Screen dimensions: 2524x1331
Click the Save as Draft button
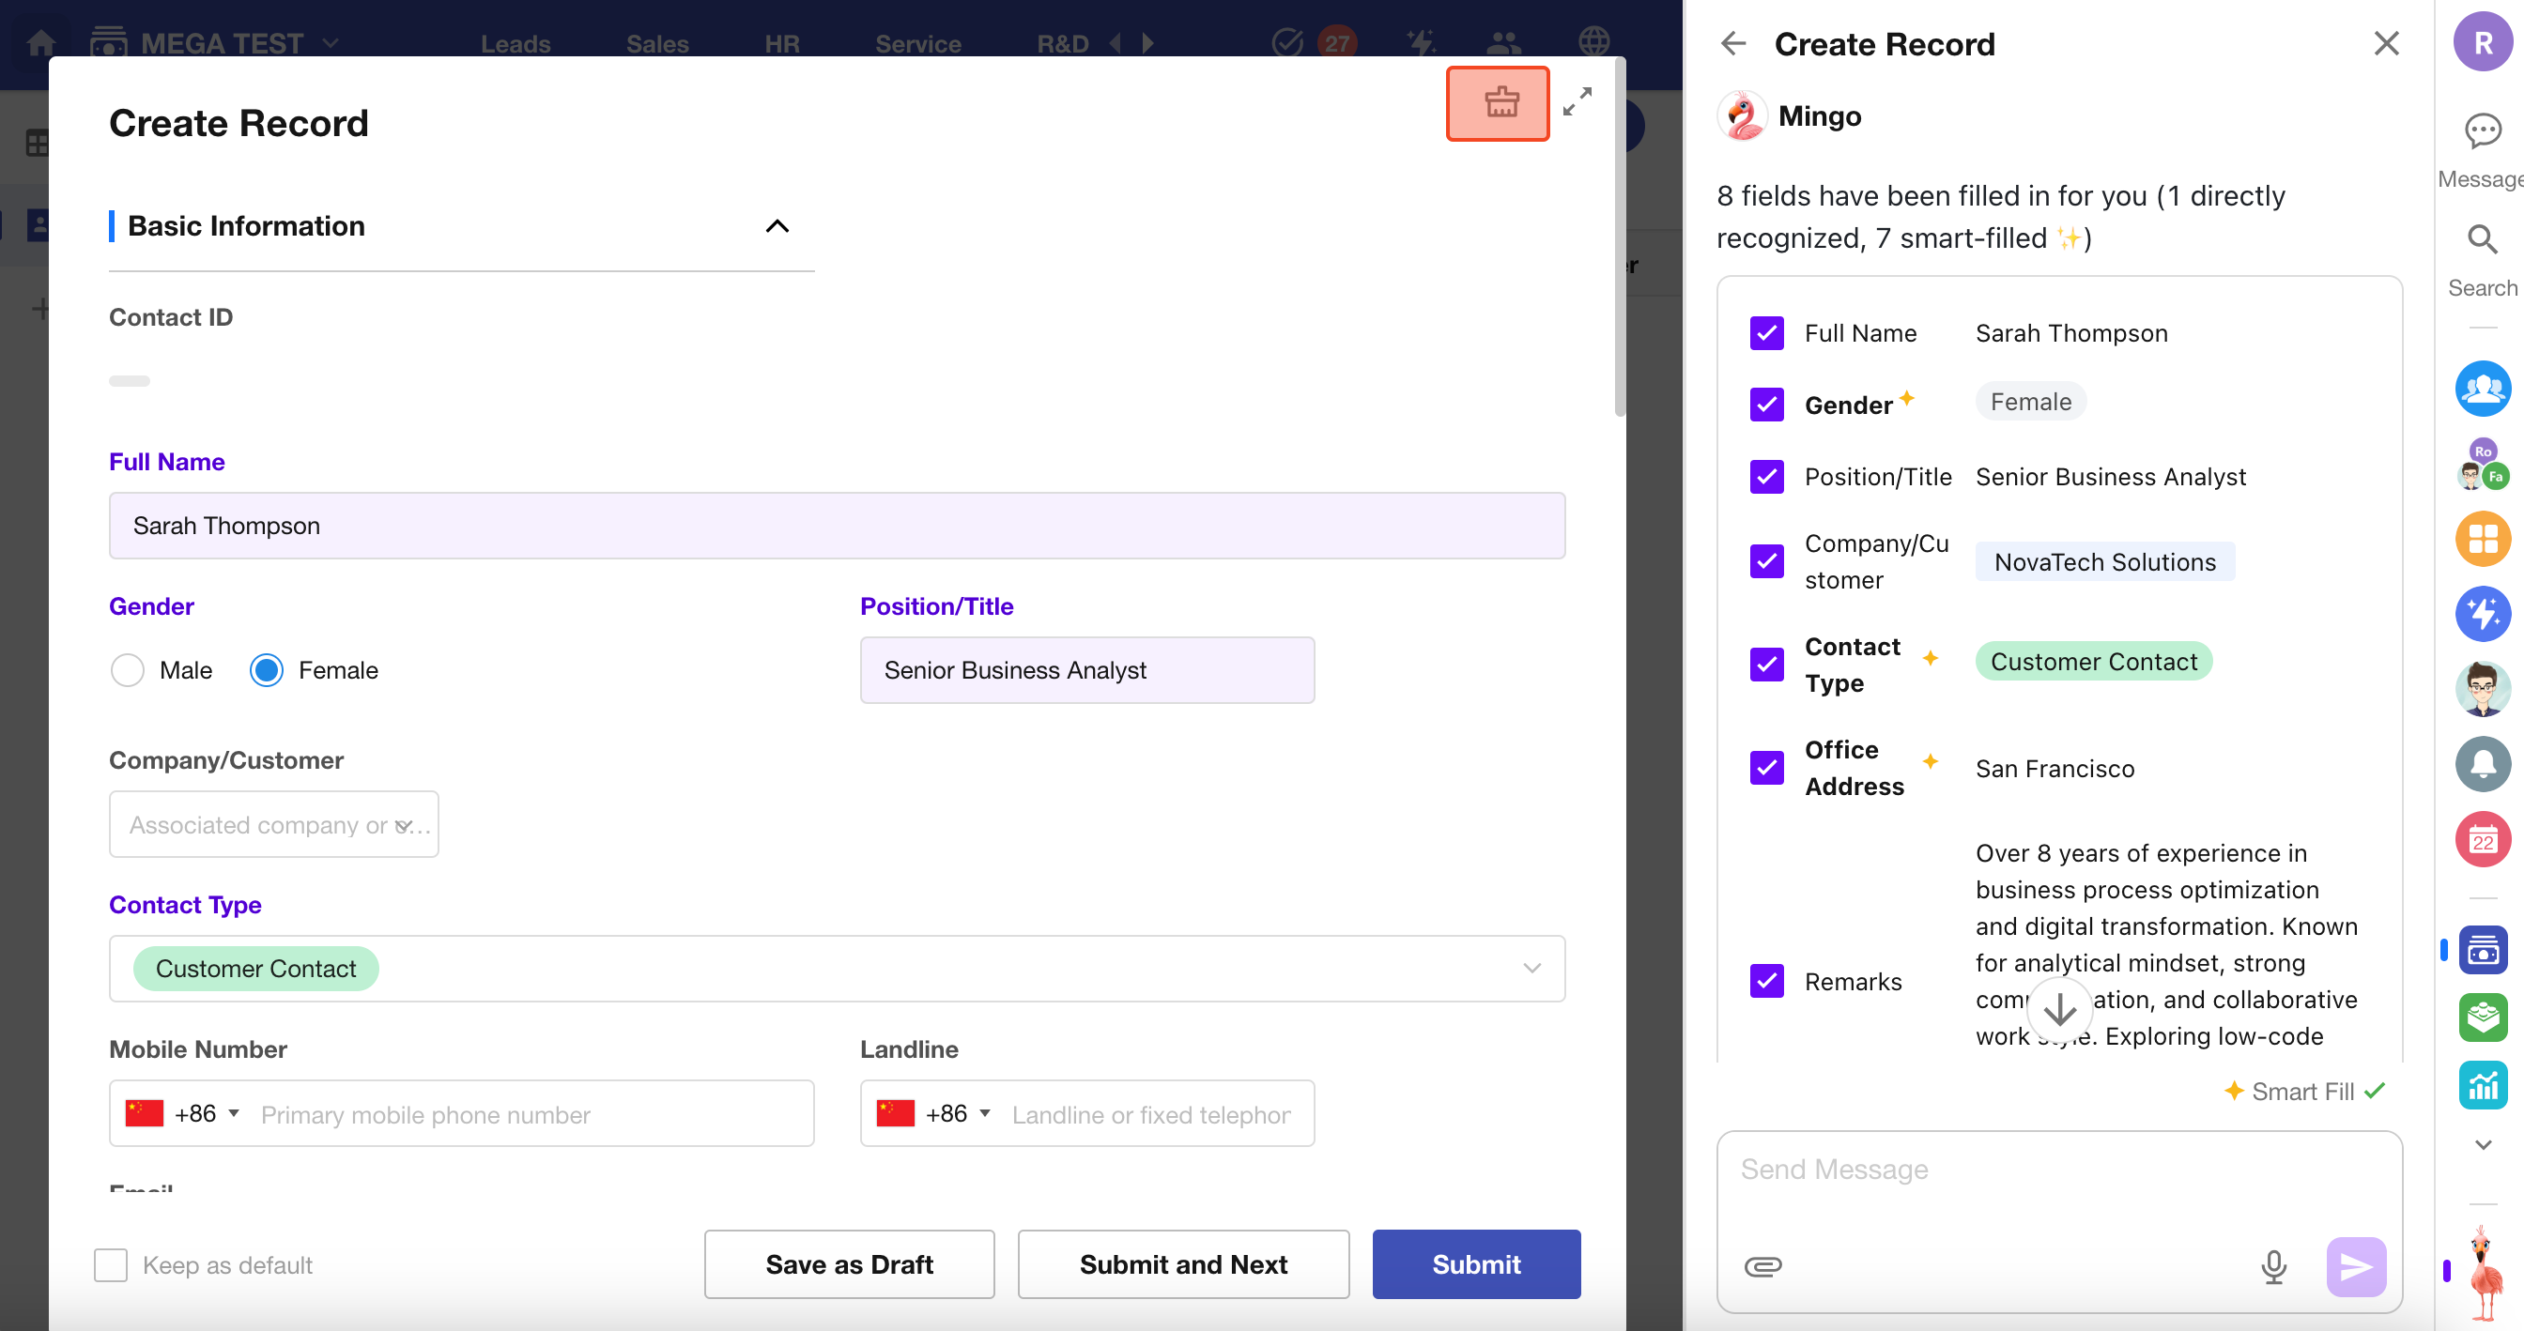coord(849,1263)
